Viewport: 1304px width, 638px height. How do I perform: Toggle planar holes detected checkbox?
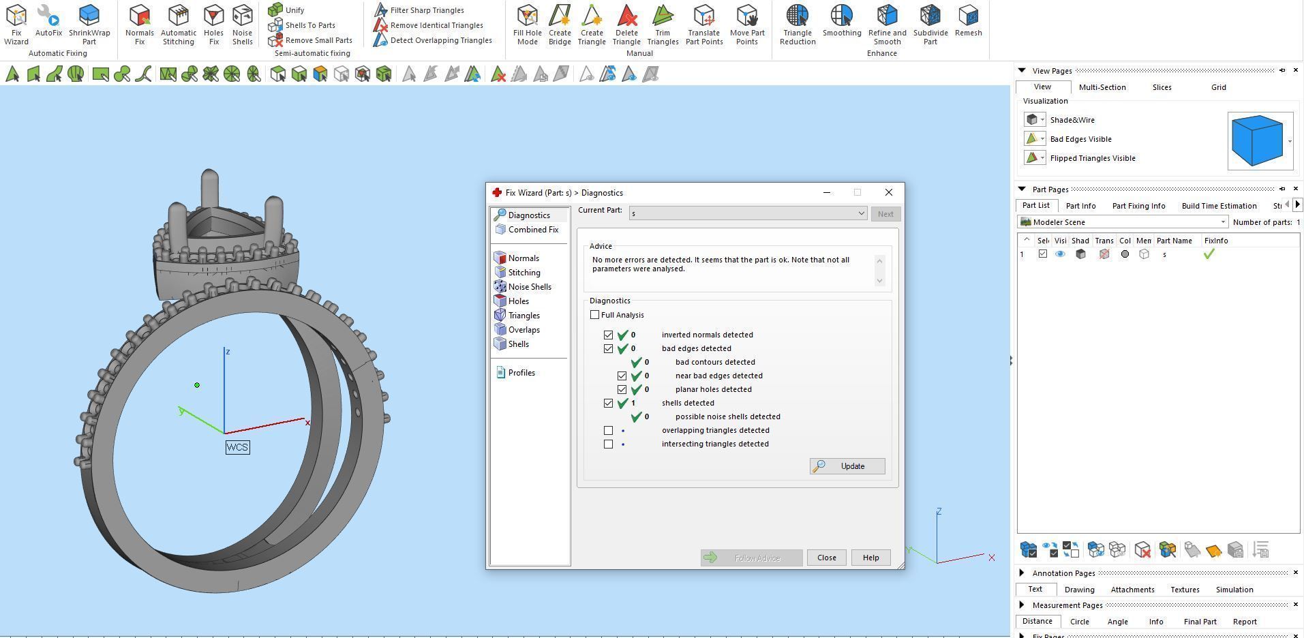tap(622, 389)
